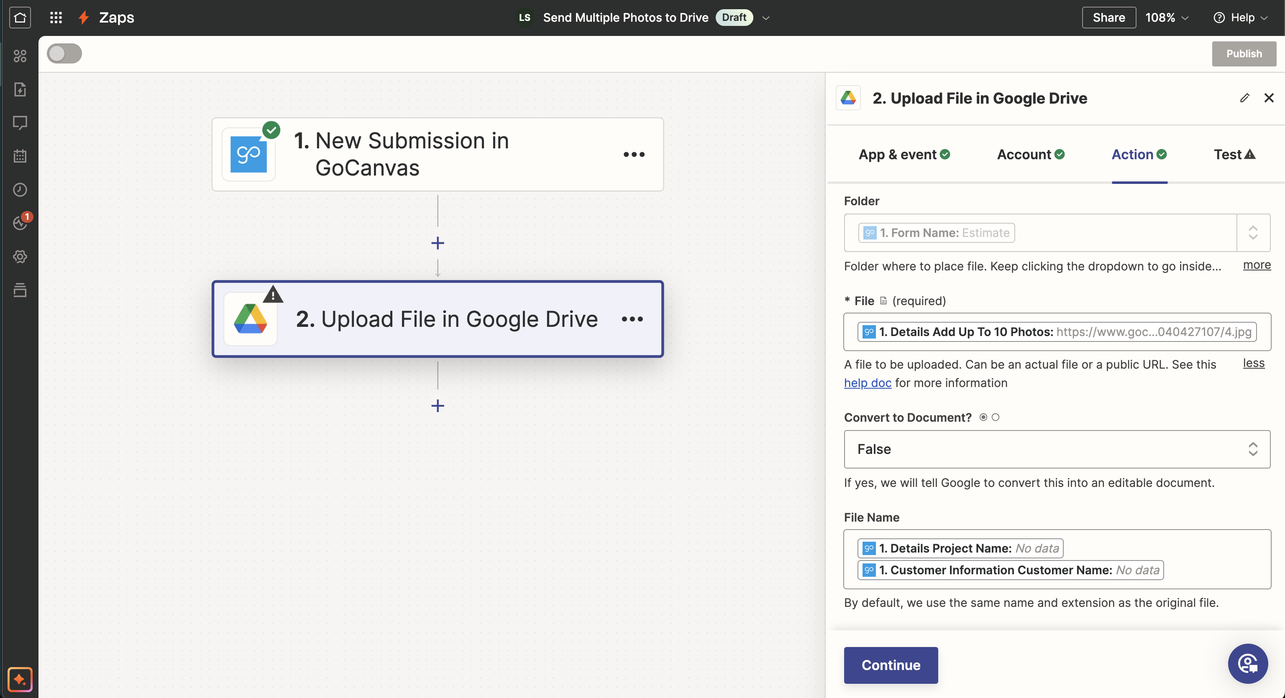Add a step between steps 1 and 2
This screenshot has width=1285, height=698.
click(438, 243)
